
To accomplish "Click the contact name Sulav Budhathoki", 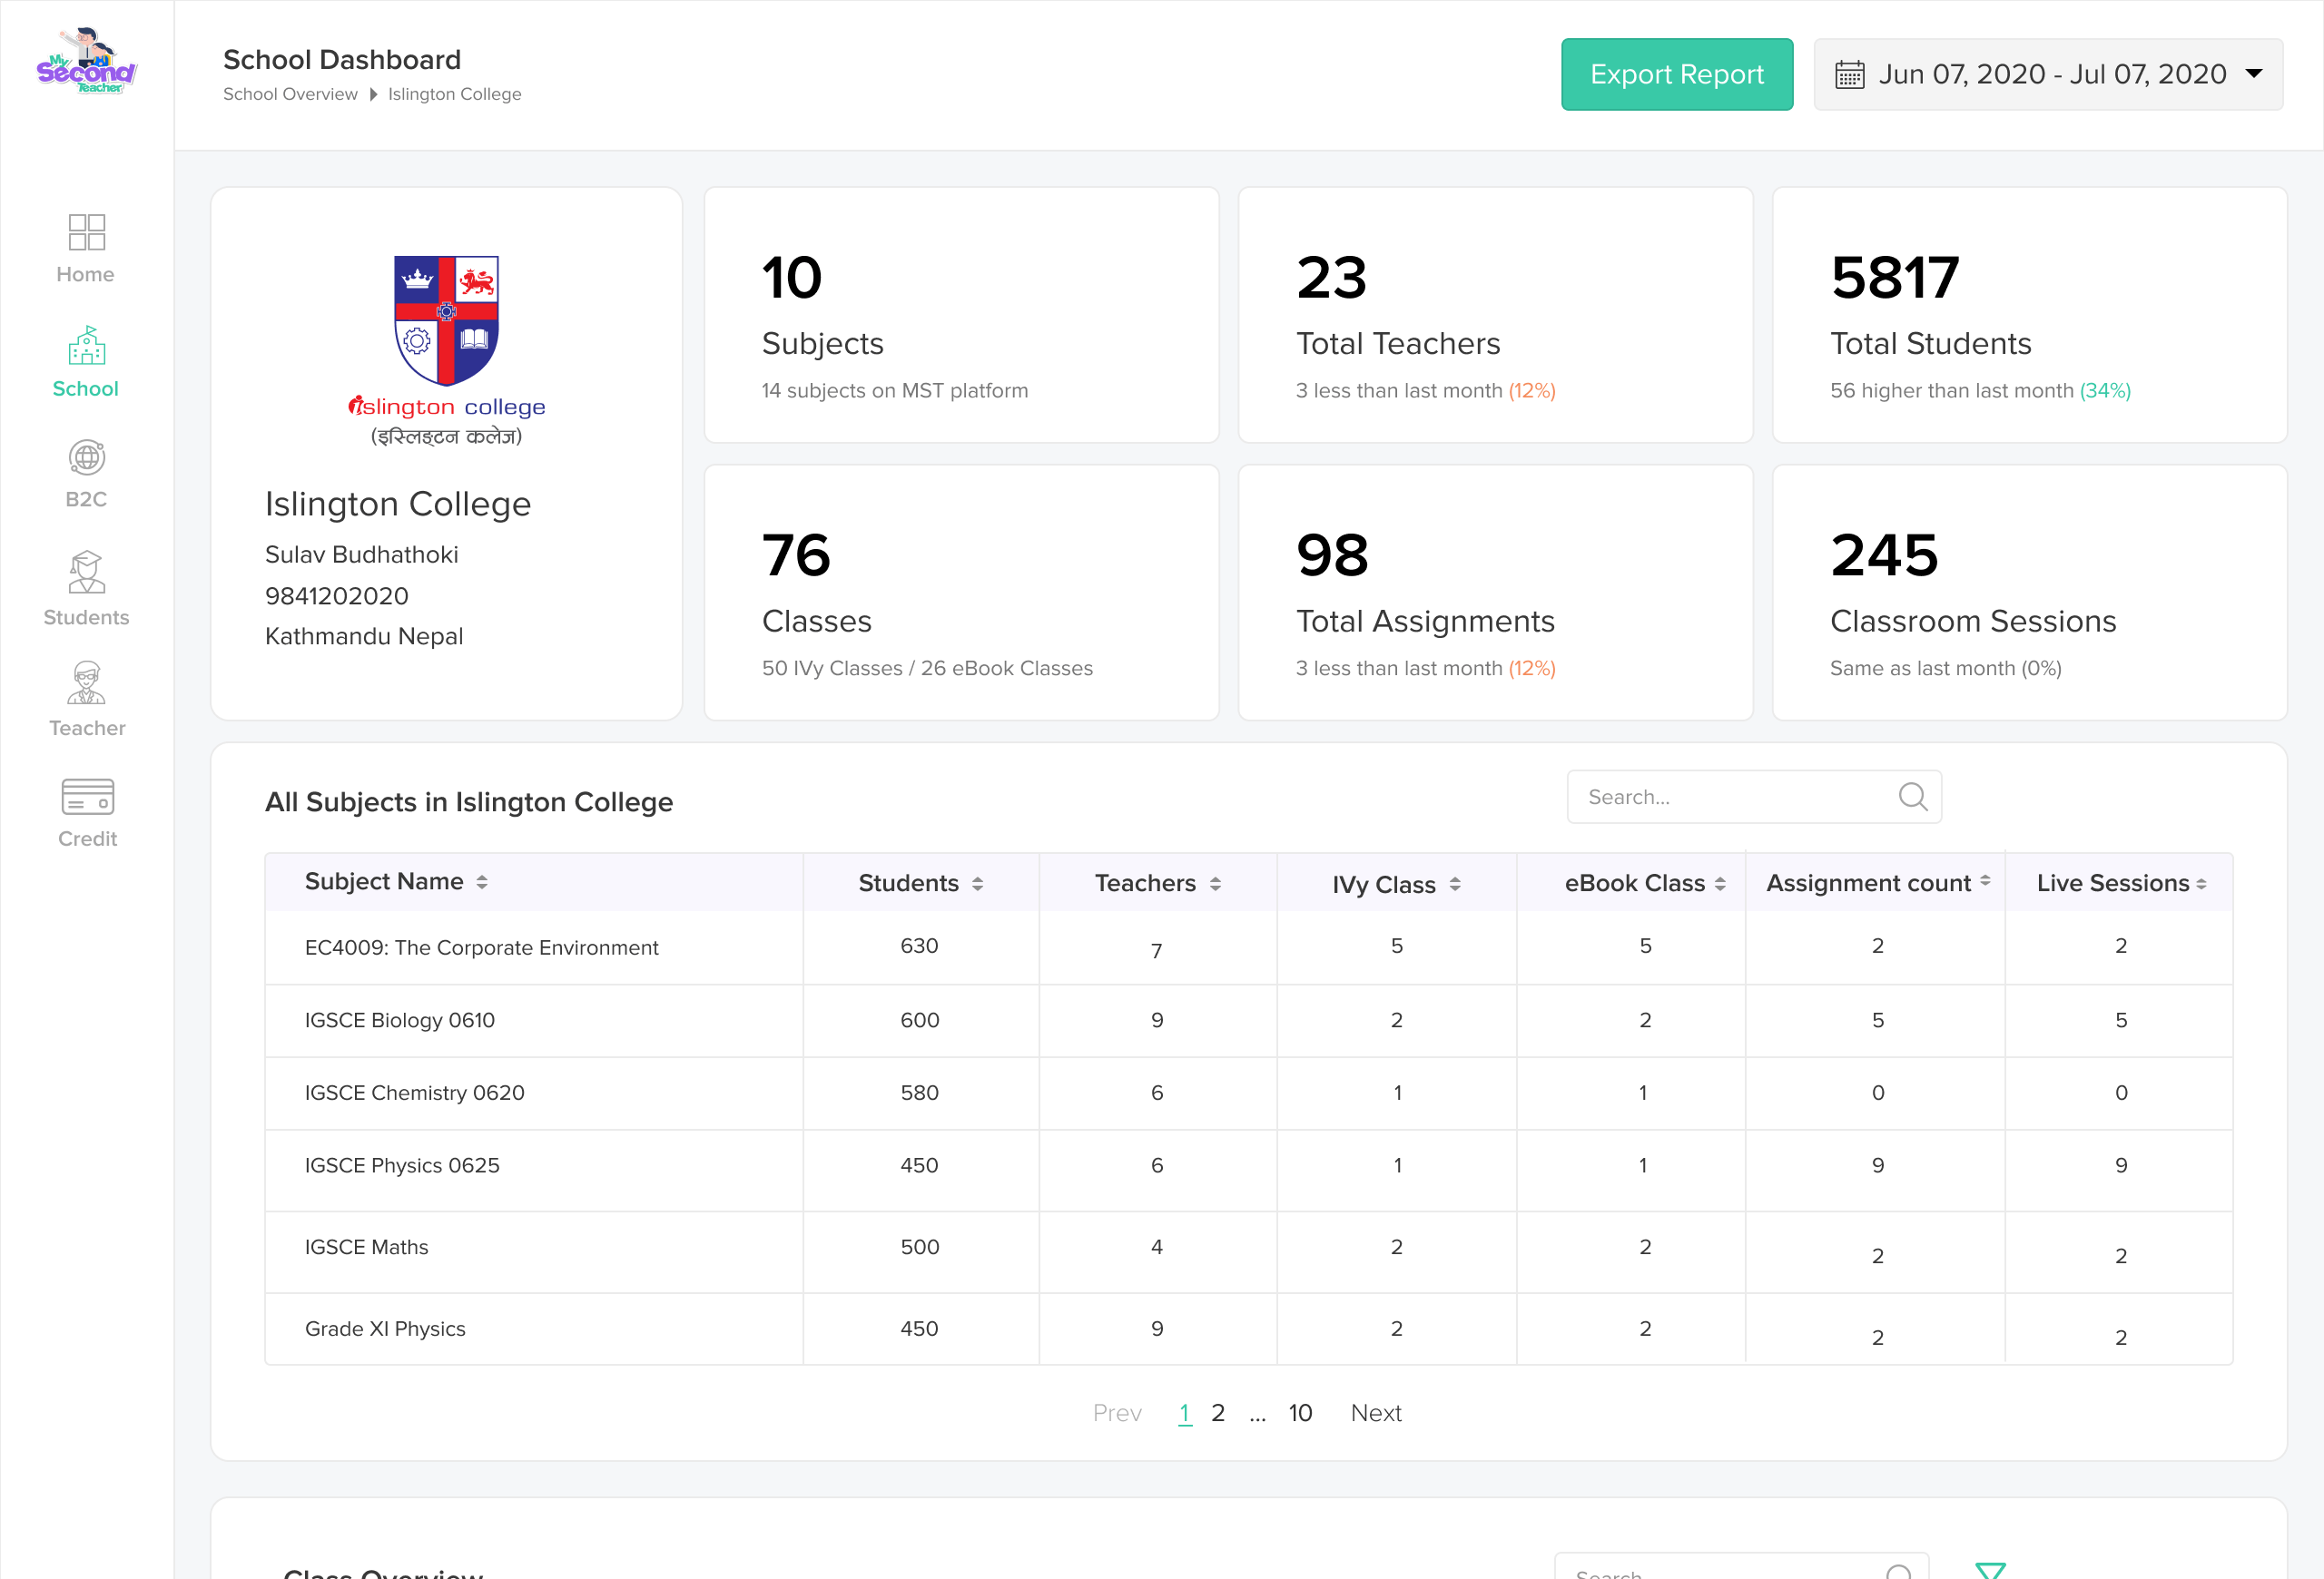I will pyautogui.click(x=361, y=554).
